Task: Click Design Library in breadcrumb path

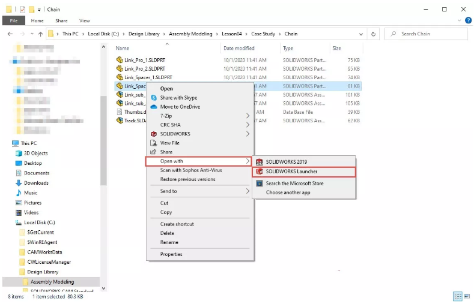Action: 144,34
